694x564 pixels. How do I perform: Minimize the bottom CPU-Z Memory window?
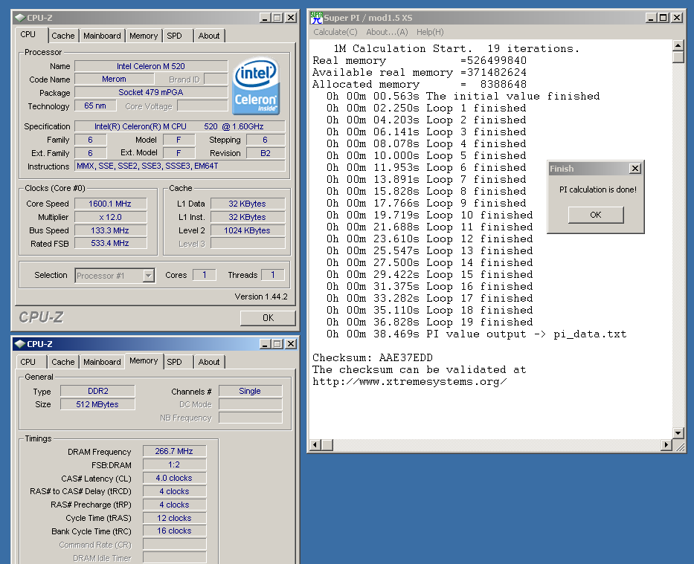[265, 344]
